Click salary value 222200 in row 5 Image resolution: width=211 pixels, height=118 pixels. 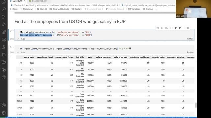[90, 81]
